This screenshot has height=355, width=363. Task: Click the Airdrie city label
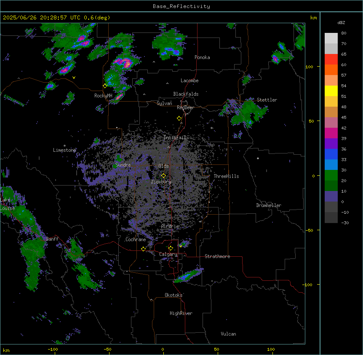pos(170,226)
